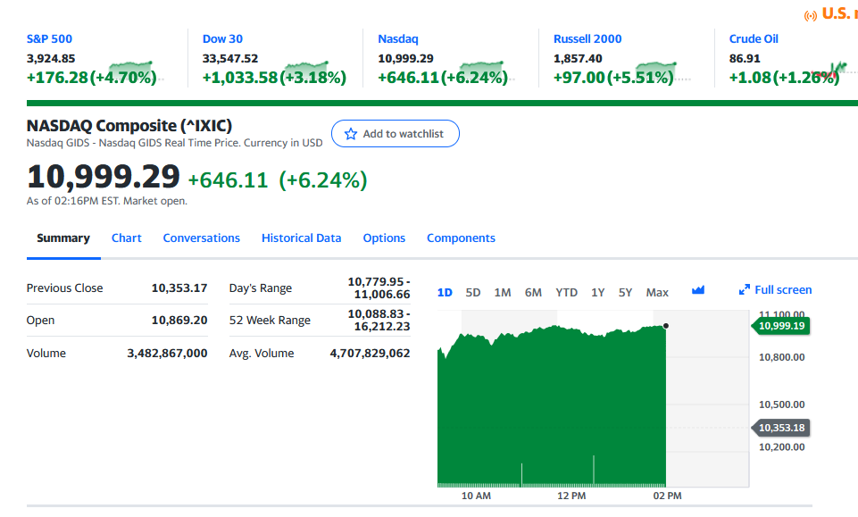Screen dimensions: 858x517
Task: Open the Crude Oil link
Action: tap(754, 39)
